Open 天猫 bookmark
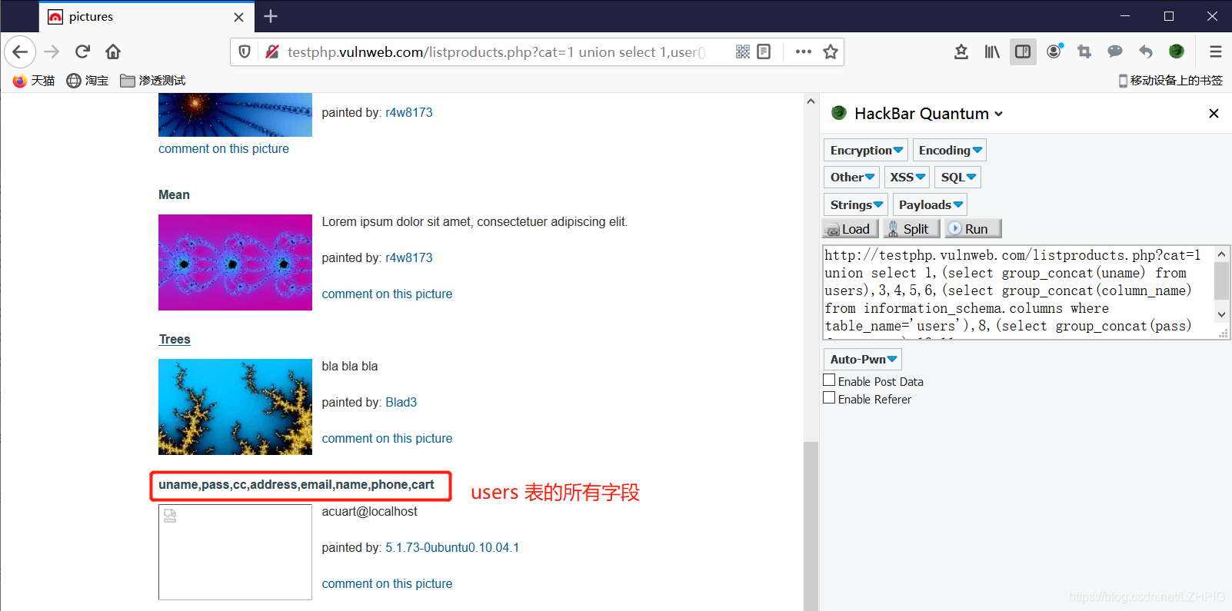 pyautogui.click(x=34, y=81)
